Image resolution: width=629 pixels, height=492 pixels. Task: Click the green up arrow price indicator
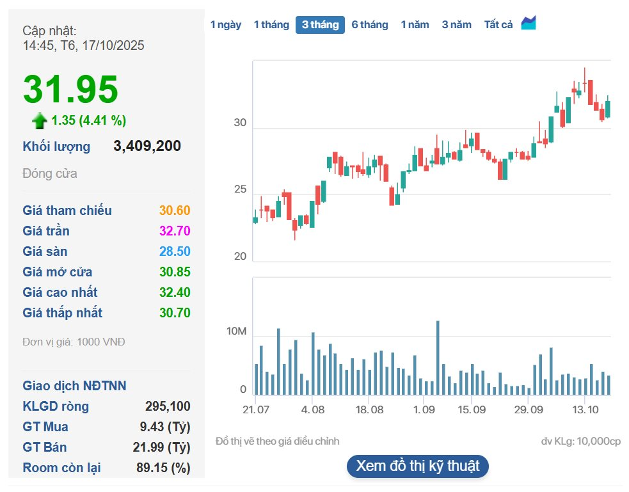[40, 120]
